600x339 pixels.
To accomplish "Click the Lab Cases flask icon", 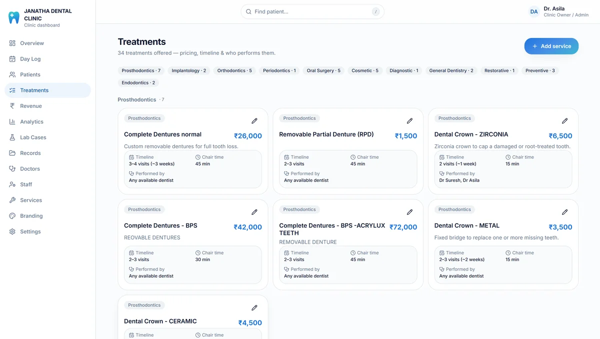I will tap(12, 137).
